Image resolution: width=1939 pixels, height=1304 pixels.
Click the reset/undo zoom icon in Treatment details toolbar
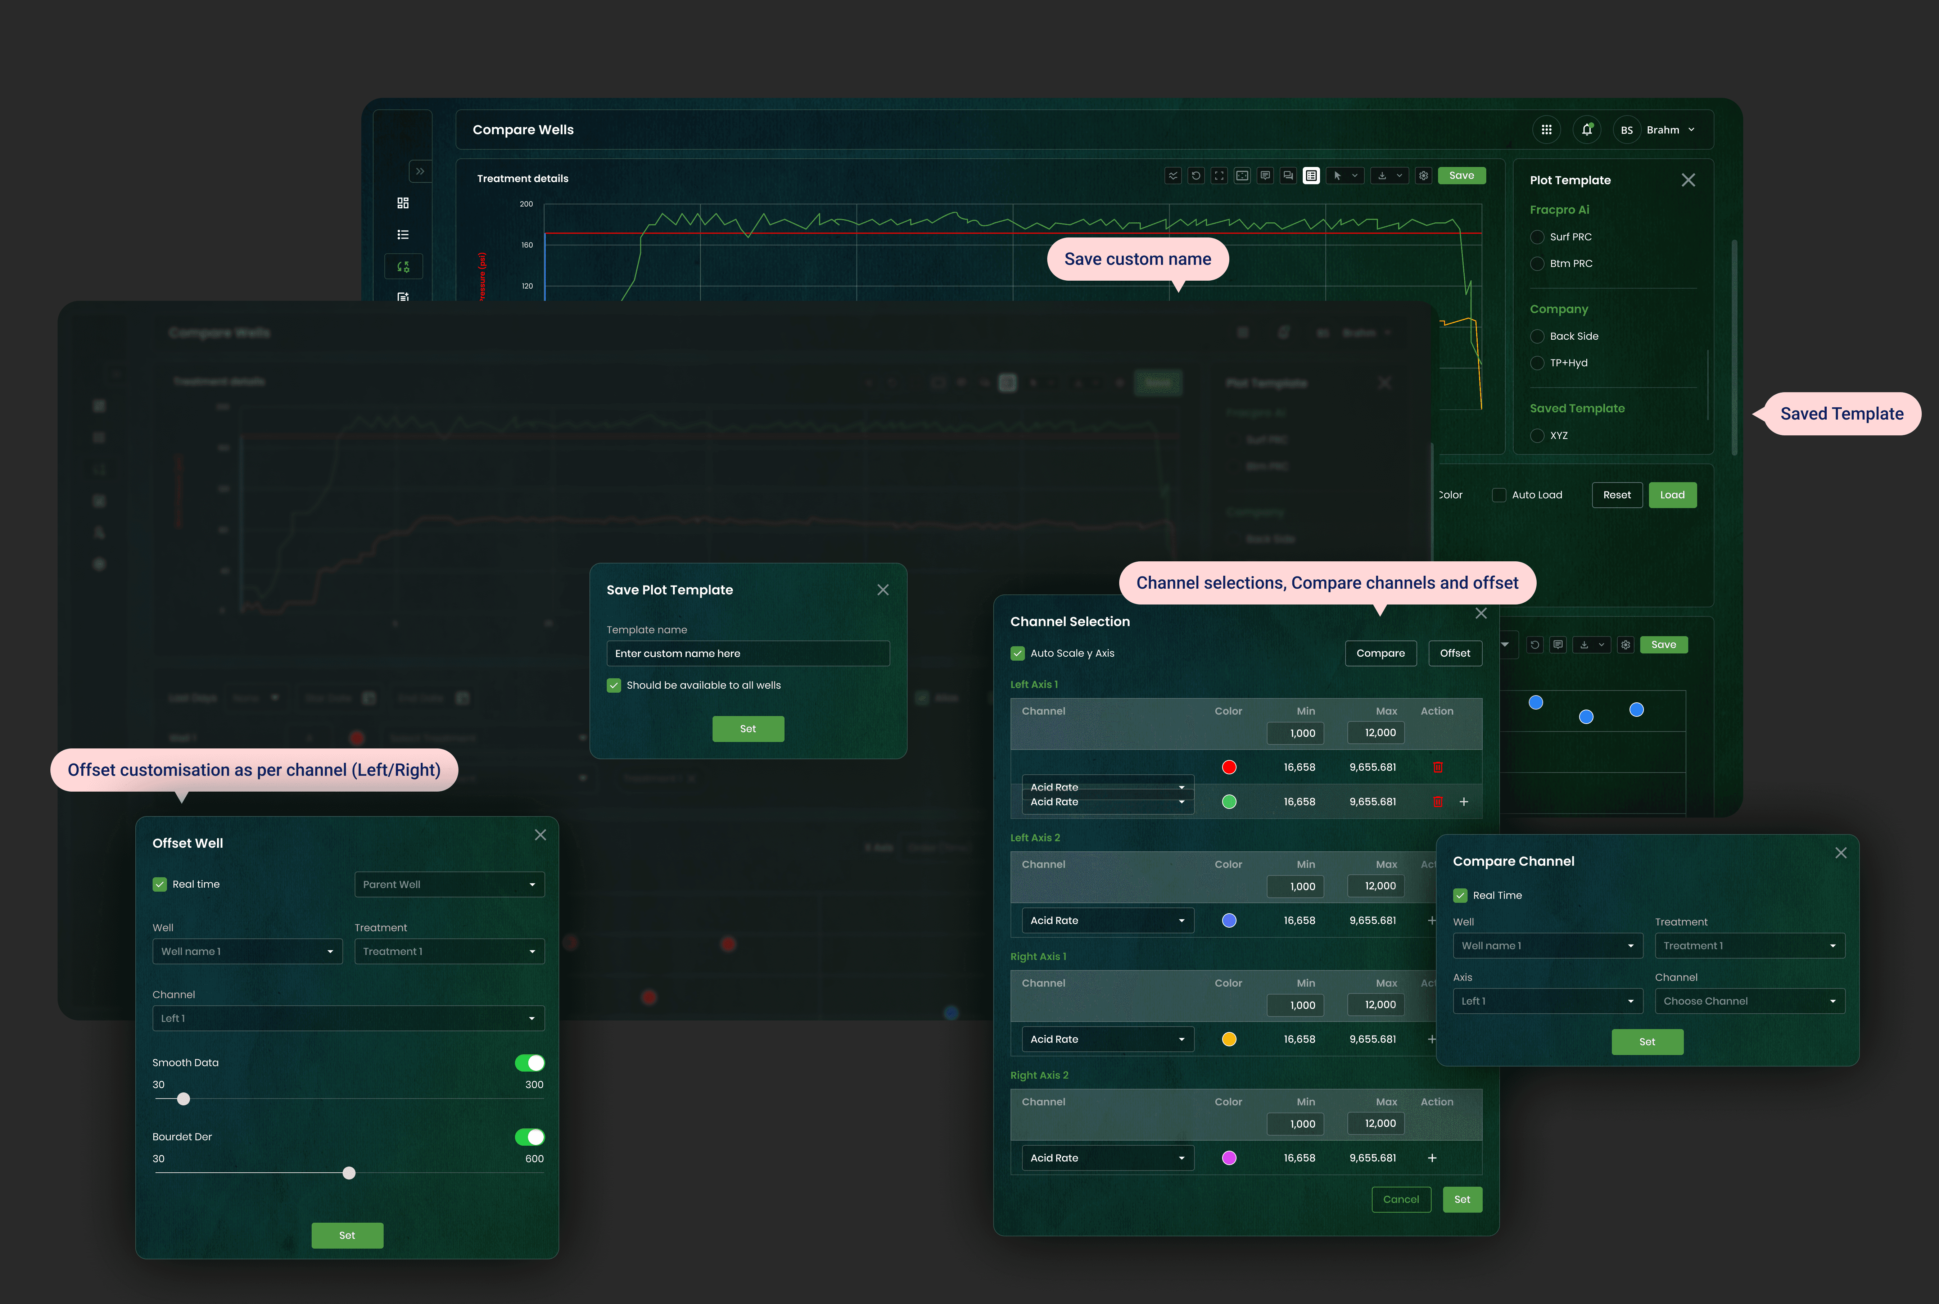pos(1196,176)
